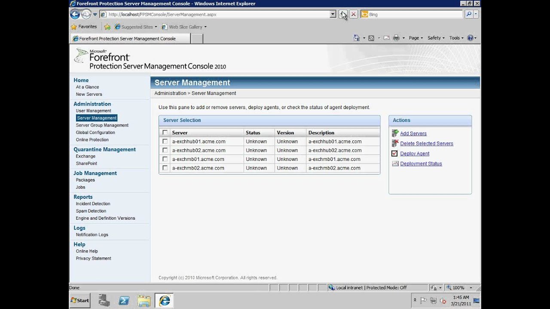Click the Action Center flag tray icon
550x309 pixels.
click(x=423, y=300)
